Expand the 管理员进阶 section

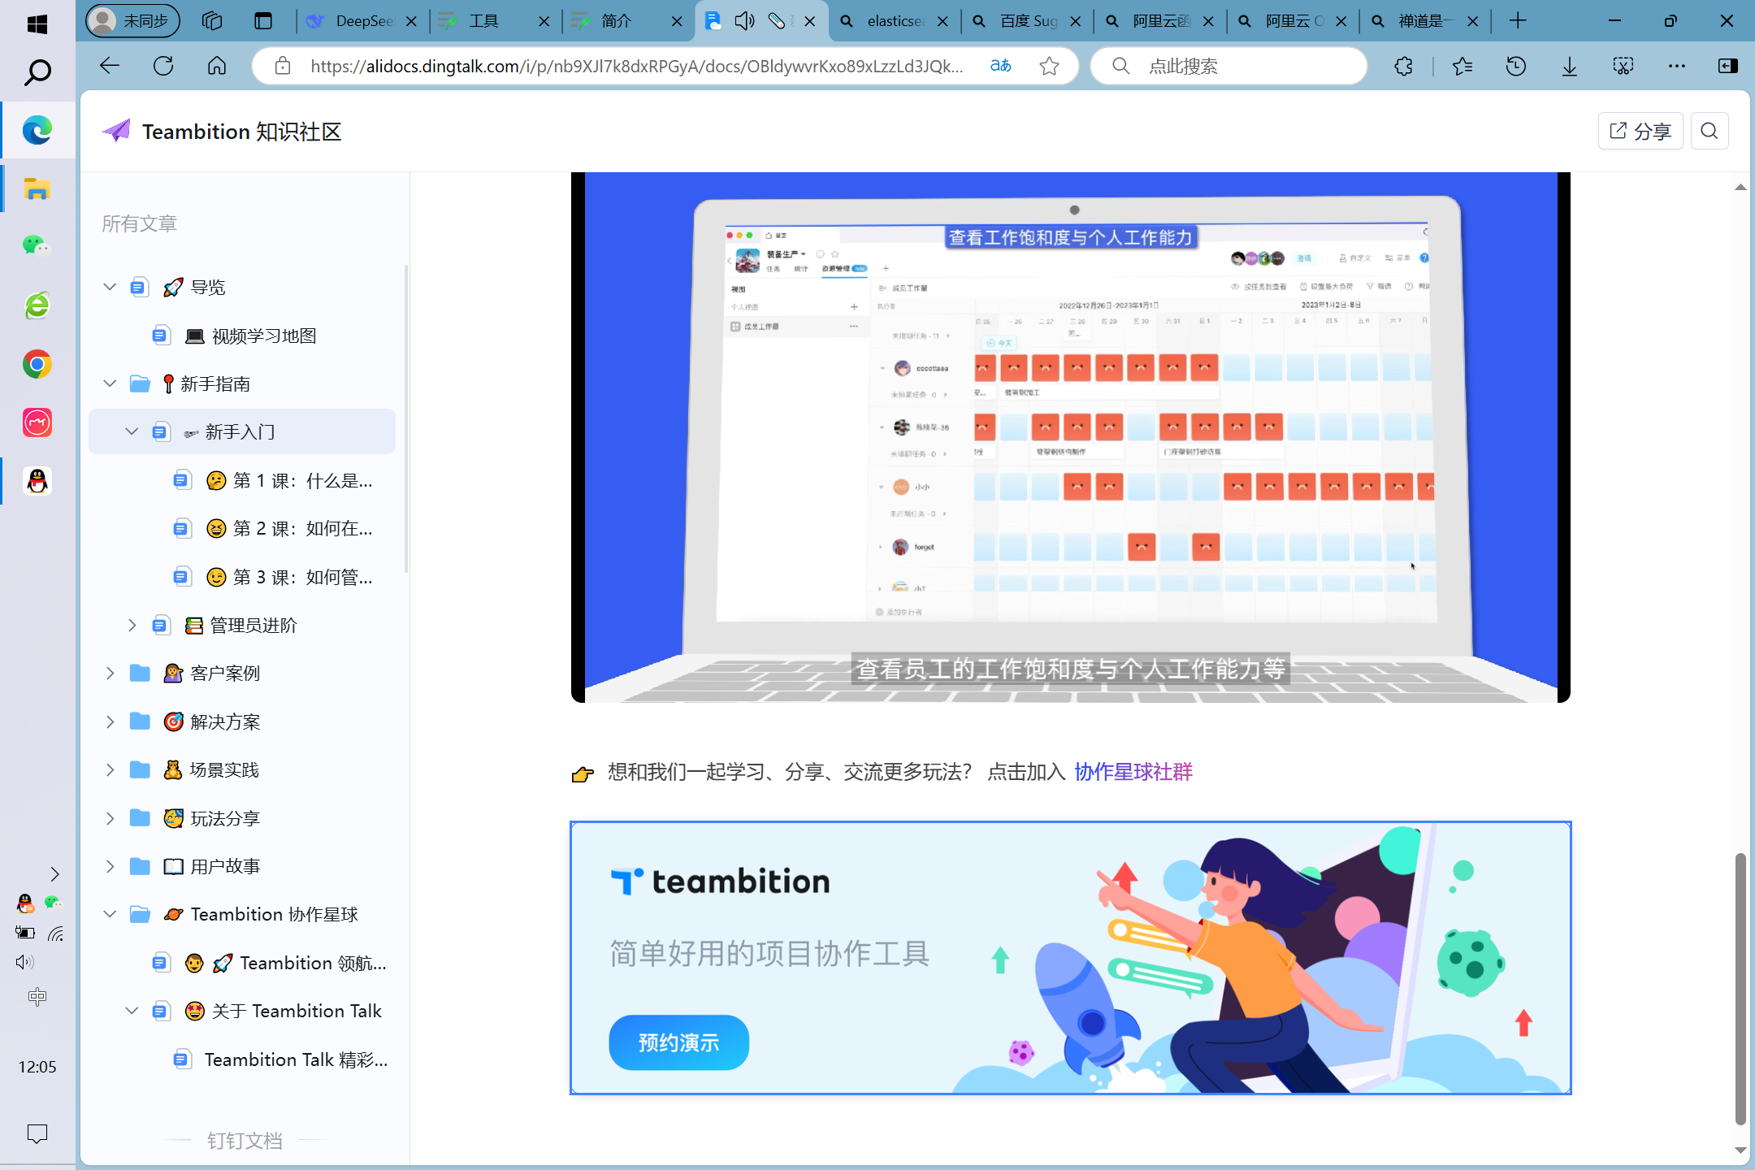click(x=132, y=625)
